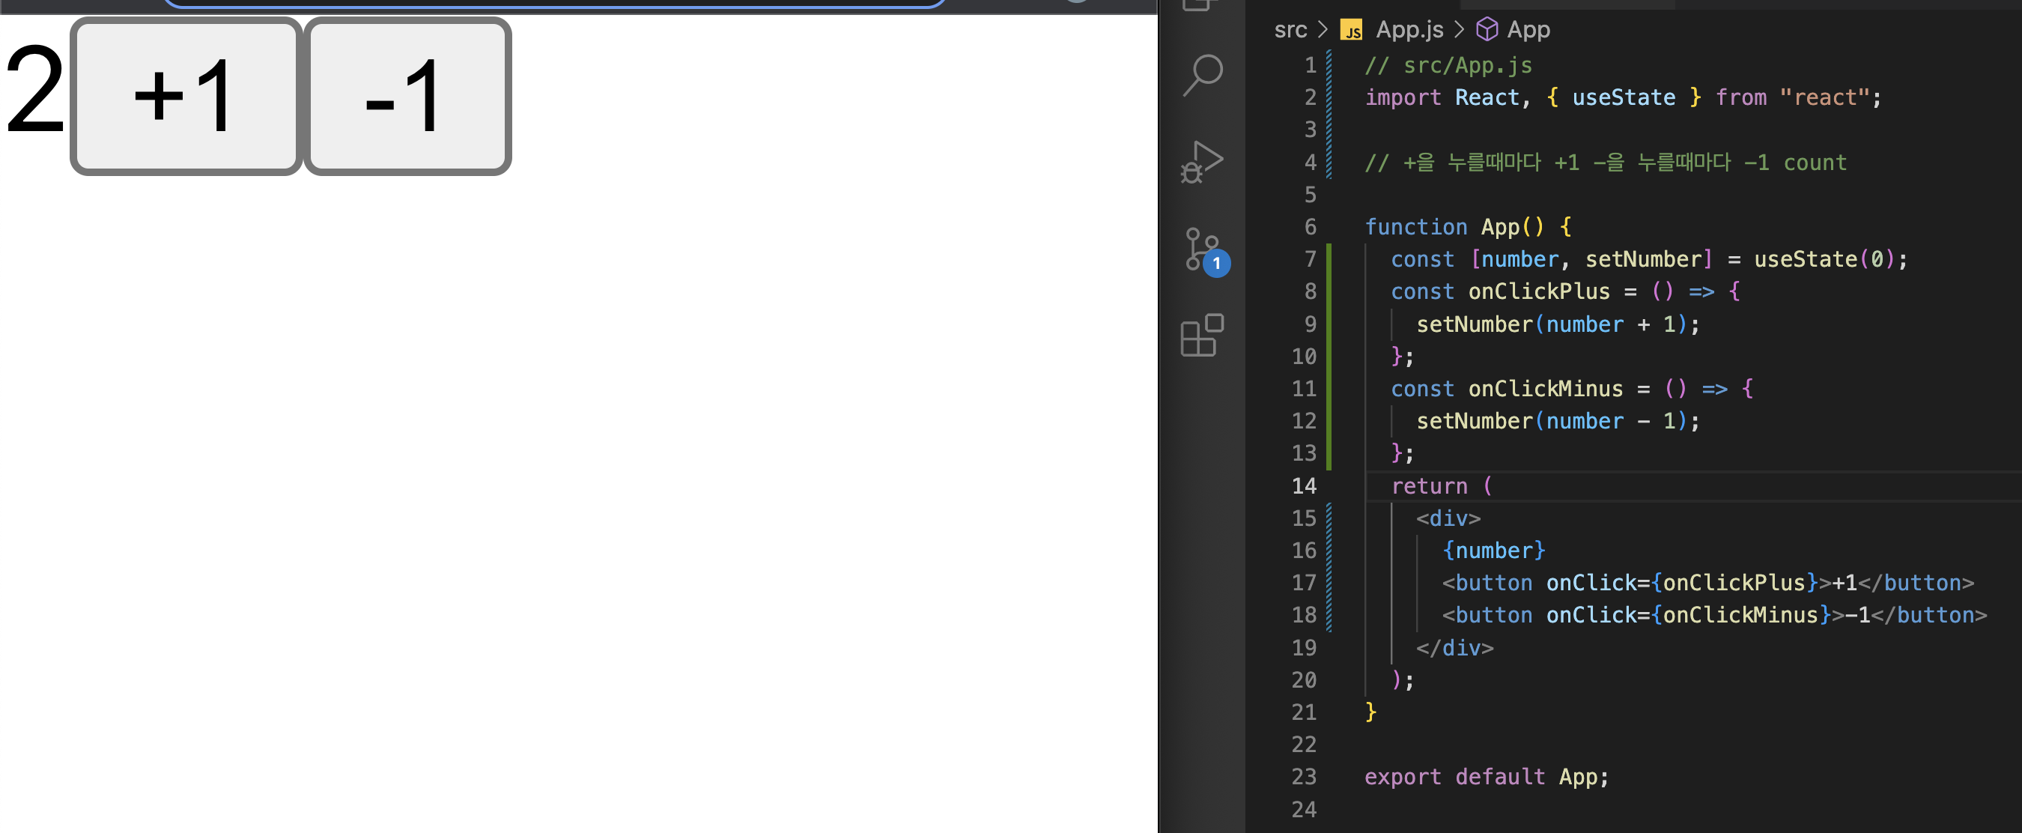Screen dimensions: 2022x833
Task: Click the return keyword on line 14
Action: coord(1429,486)
